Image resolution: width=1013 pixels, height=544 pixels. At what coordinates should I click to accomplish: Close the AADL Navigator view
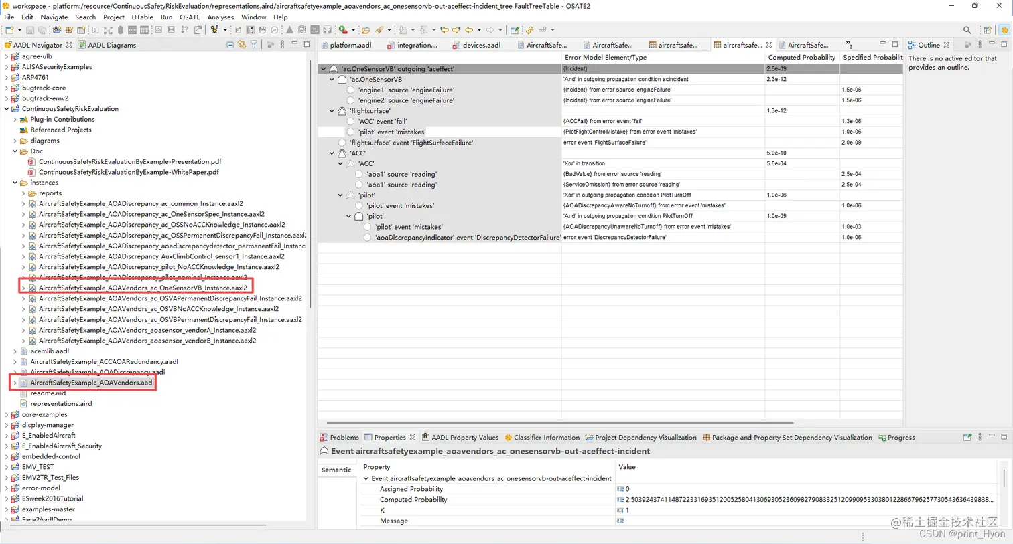point(69,45)
